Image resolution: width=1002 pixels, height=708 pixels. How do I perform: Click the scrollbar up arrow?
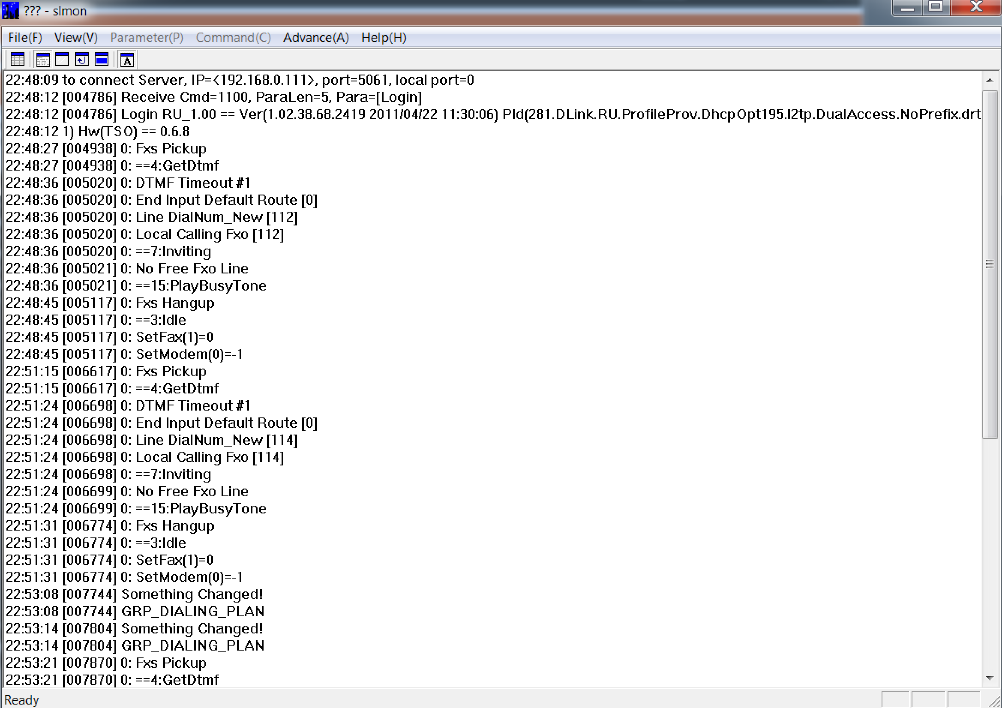(989, 80)
